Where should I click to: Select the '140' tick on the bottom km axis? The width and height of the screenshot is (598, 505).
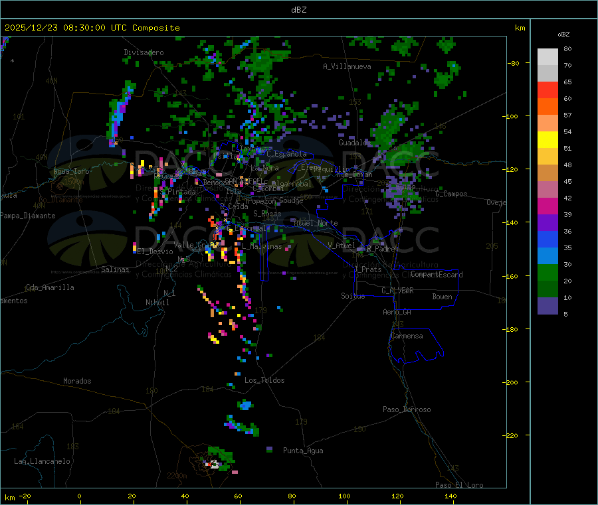pos(450,496)
